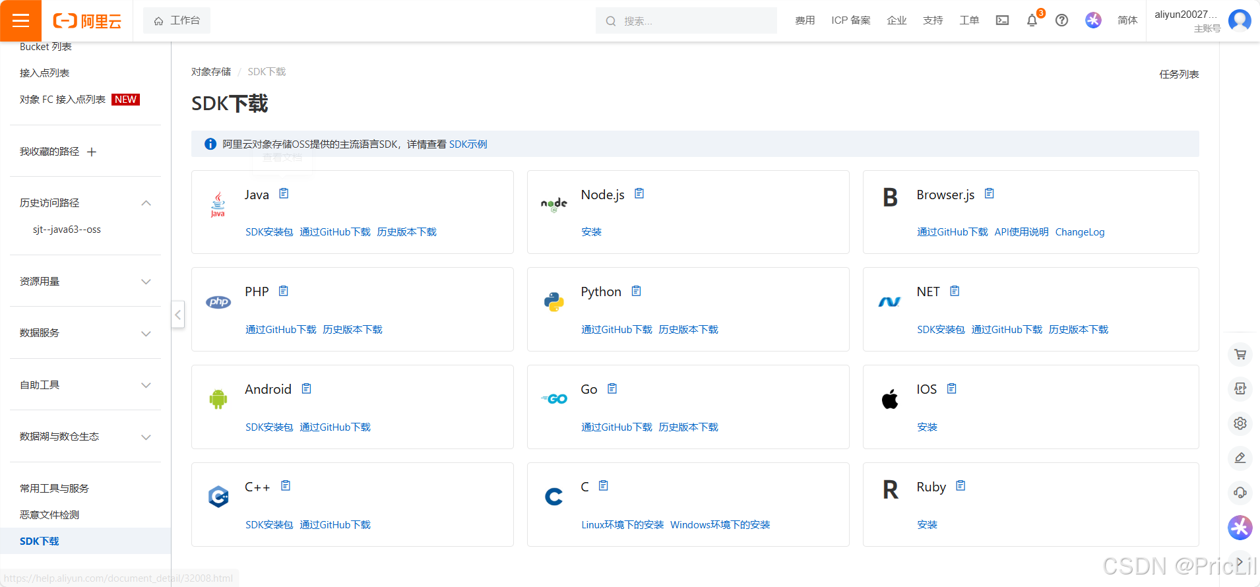Open the 企业 menu
Image resolution: width=1260 pixels, height=587 pixels.
[897, 20]
